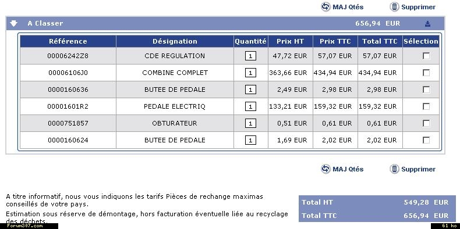The height and width of the screenshot is (229, 460).
Task: Click the Désignation column header
Action: click(175, 41)
